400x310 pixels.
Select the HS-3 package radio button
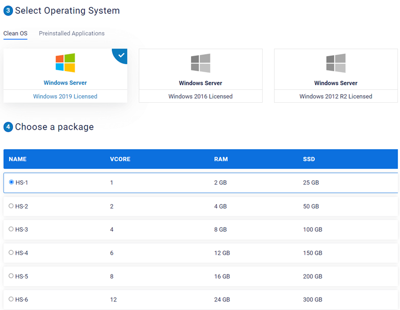12,229
